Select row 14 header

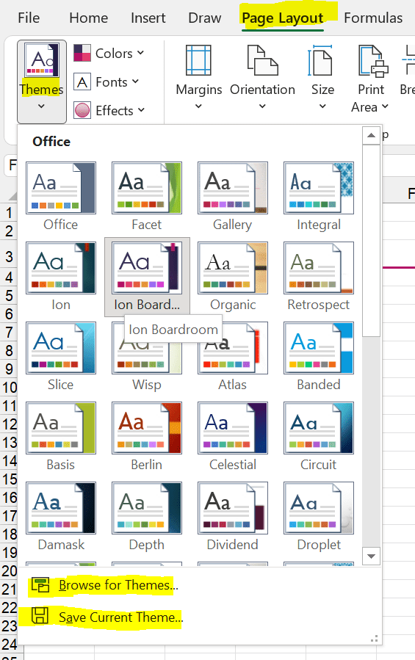click(9, 461)
